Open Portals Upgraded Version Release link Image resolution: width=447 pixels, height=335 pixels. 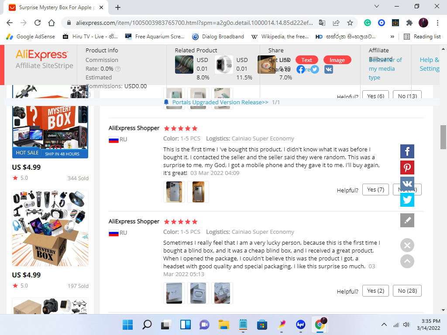[220, 102]
